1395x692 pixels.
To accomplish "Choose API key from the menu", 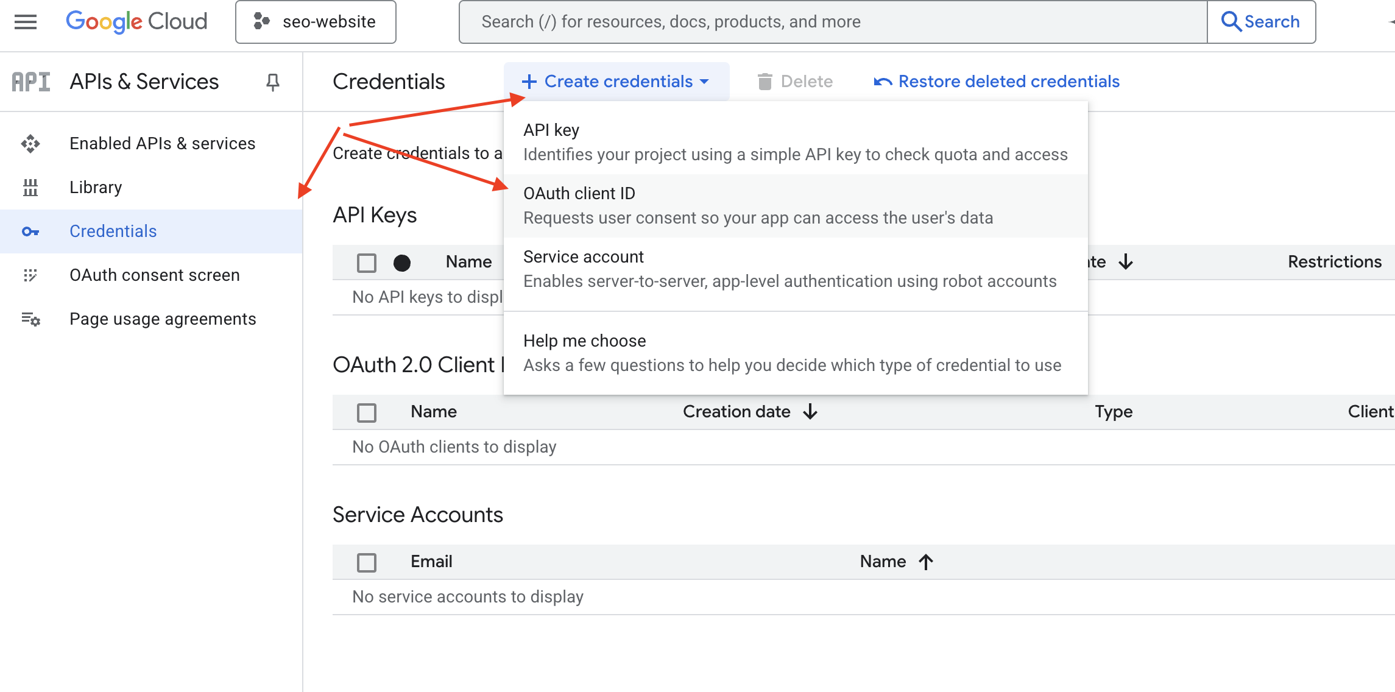I will click(x=796, y=143).
